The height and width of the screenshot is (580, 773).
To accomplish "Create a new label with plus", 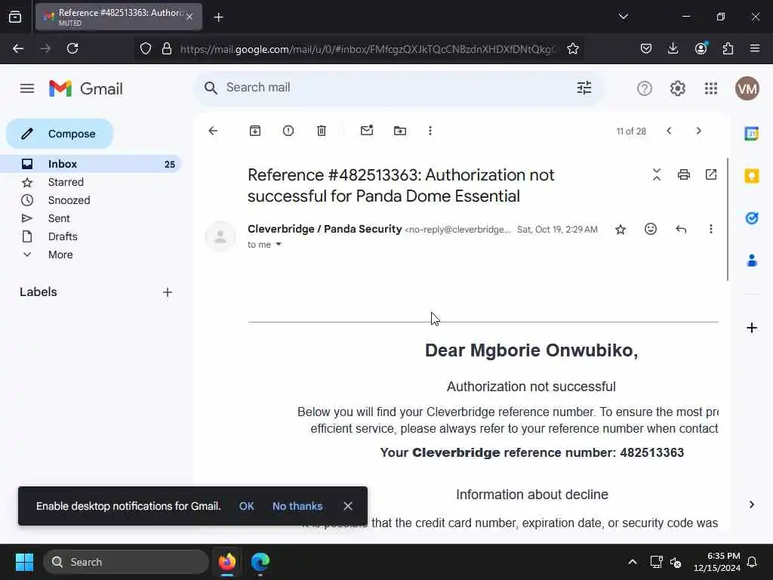I will point(168,292).
